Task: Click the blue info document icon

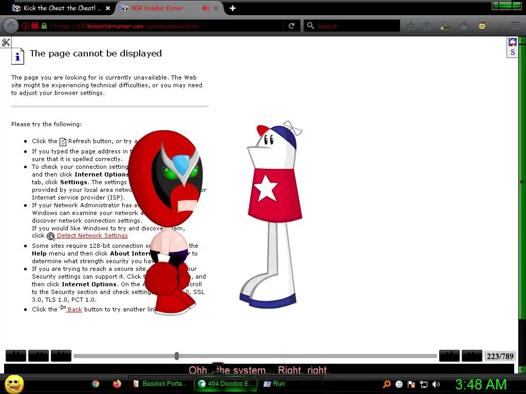Action: click(17, 56)
